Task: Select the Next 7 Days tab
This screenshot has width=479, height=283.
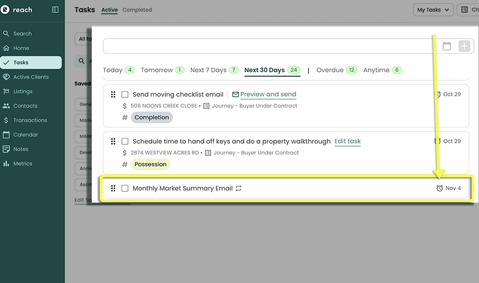Action: pos(208,70)
